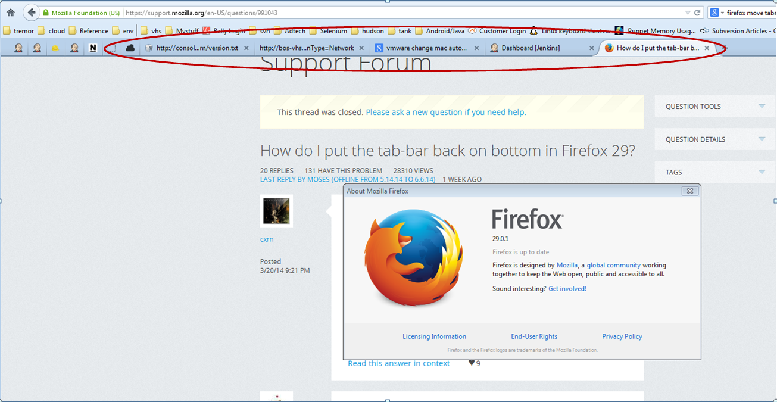The width and height of the screenshot is (777, 402).
Task: Click 'Please ask a new question' link
Action: [x=446, y=112]
